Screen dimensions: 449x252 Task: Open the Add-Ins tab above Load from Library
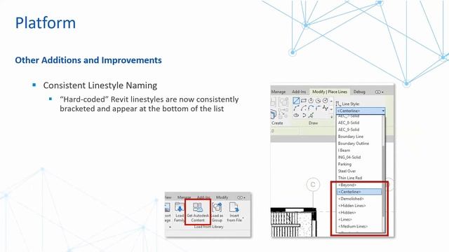click(203, 197)
